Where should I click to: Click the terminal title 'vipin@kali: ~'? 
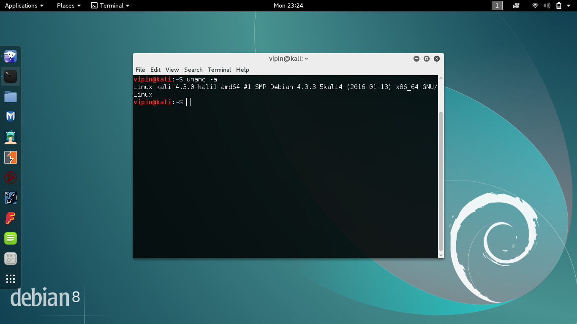[x=288, y=59]
